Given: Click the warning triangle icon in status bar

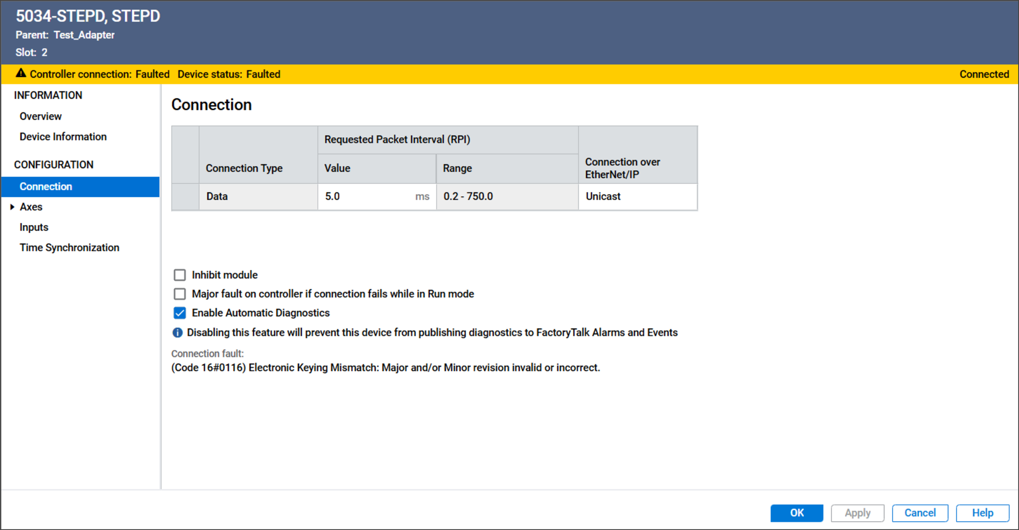Looking at the screenshot, I should (x=21, y=73).
